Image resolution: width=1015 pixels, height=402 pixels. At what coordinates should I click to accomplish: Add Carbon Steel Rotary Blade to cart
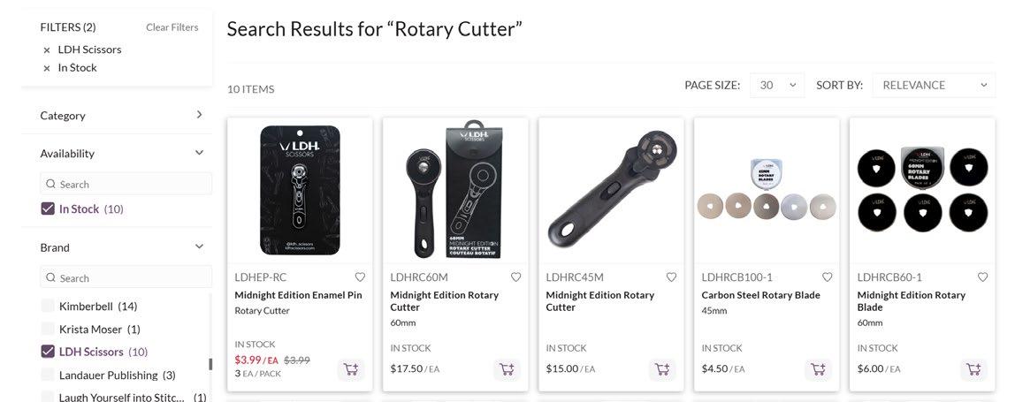[818, 369]
